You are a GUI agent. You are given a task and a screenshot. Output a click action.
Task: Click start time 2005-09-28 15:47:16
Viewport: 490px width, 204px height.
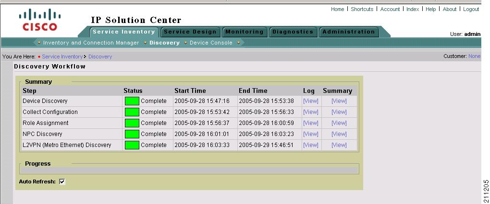pyautogui.click(x=202, y=101)
